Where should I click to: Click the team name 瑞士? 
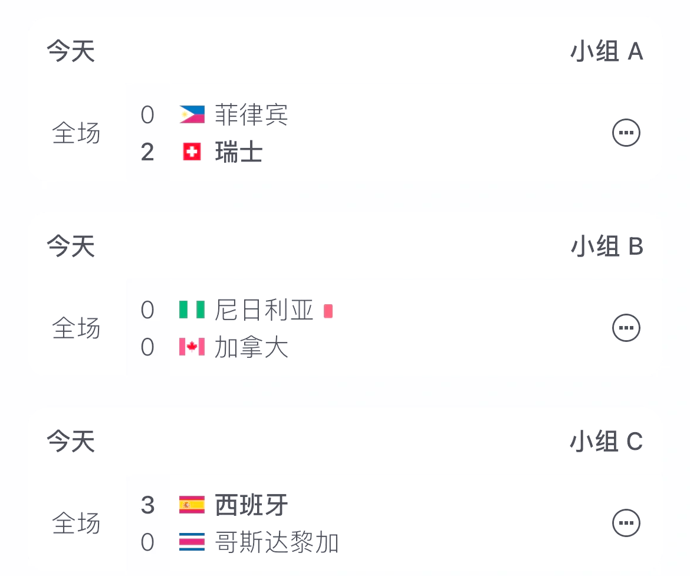pos(238,152)
